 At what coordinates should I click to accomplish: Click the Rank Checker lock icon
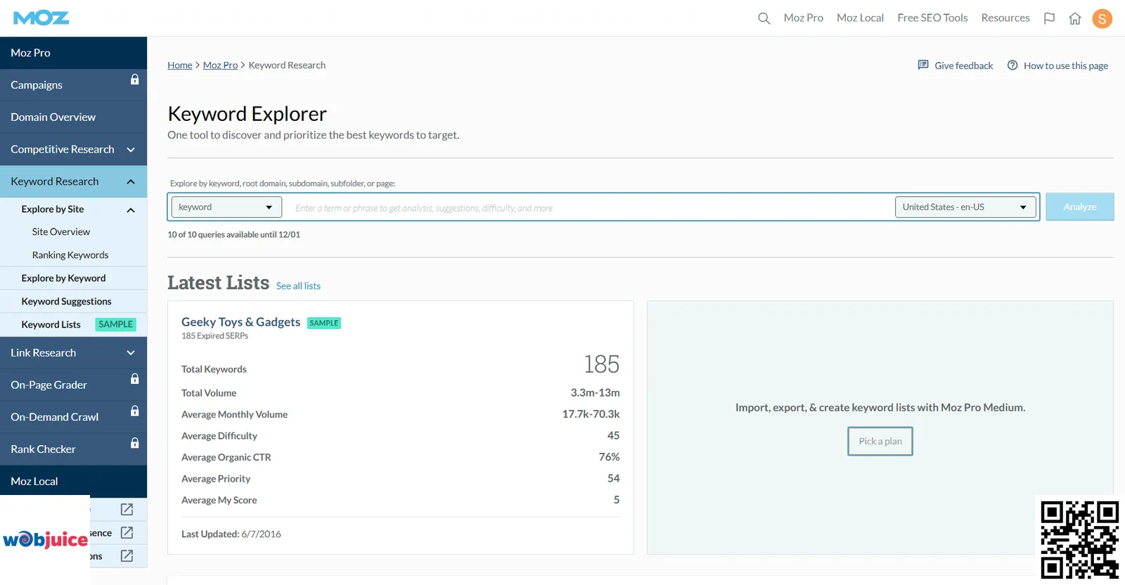[135, 443]
